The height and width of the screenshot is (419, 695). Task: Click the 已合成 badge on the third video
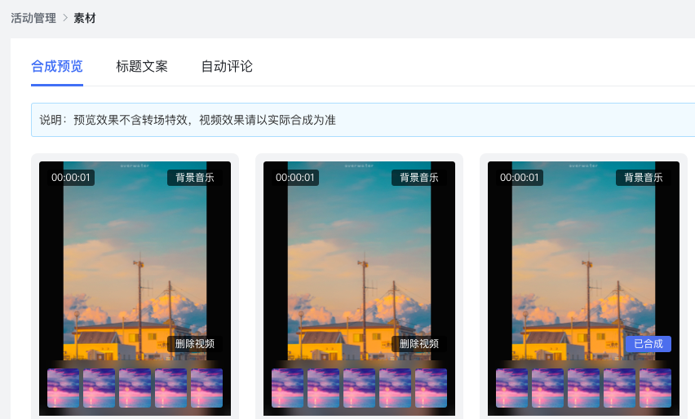tap(648, 344)
